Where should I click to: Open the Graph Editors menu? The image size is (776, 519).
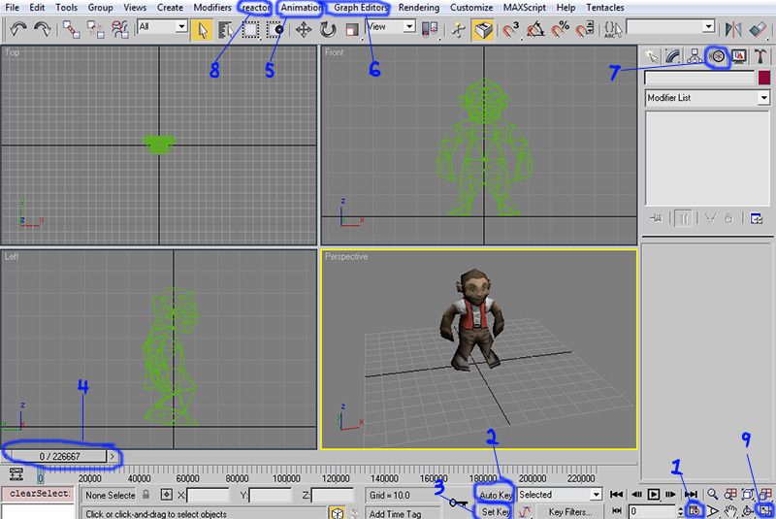pyautogui.click(x=361, y=8)
